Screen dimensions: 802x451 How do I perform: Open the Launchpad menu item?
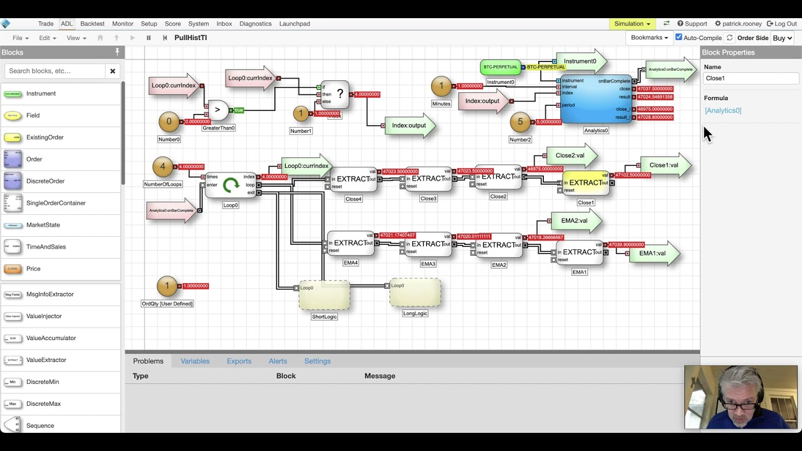click(x=294, y=24)
